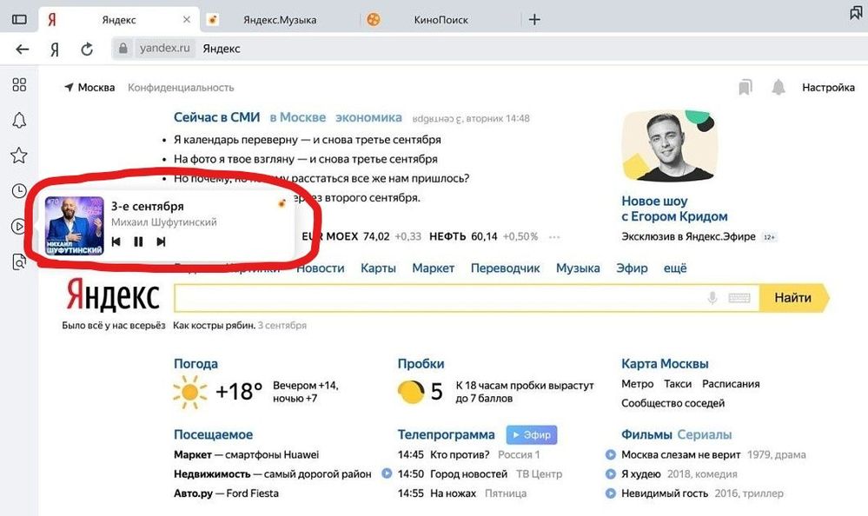Viewport: 868px width, 516px height.
Task: Open sidebar favorites star
Action: [19, 155]
